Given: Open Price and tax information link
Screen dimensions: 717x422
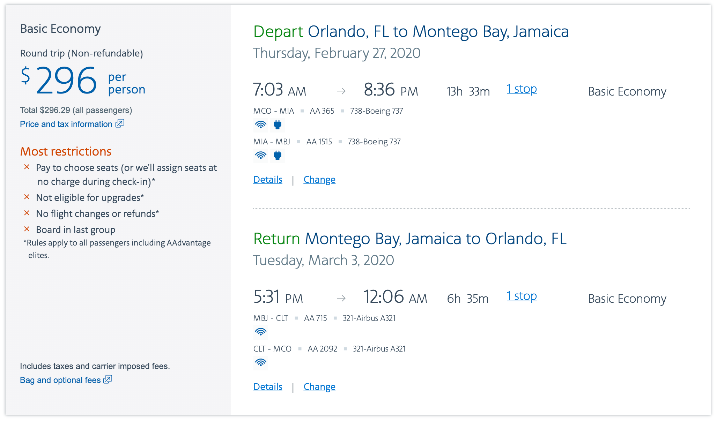Looking at the screenshot, I should tap(66, 124).
